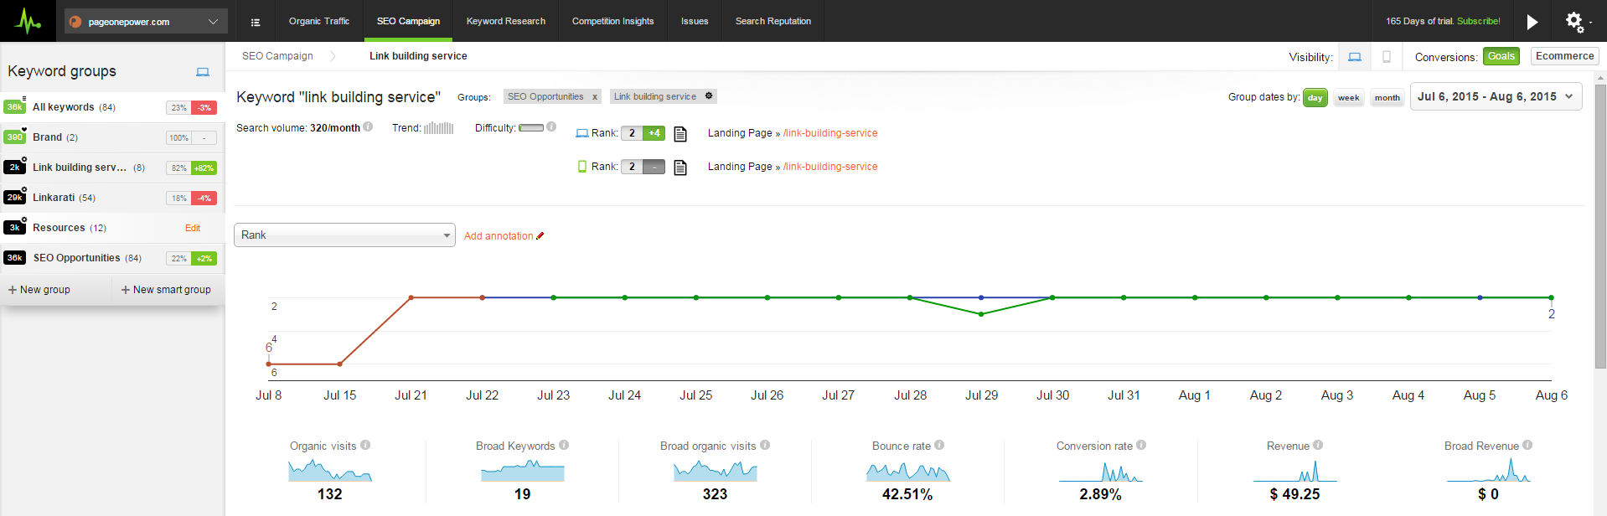Click the desktop rank document icon

click(x=680, y=134)
